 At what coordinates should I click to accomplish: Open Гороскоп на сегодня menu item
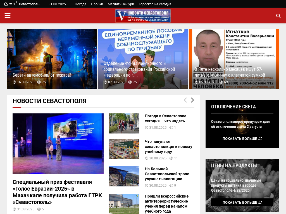(155, 4)
